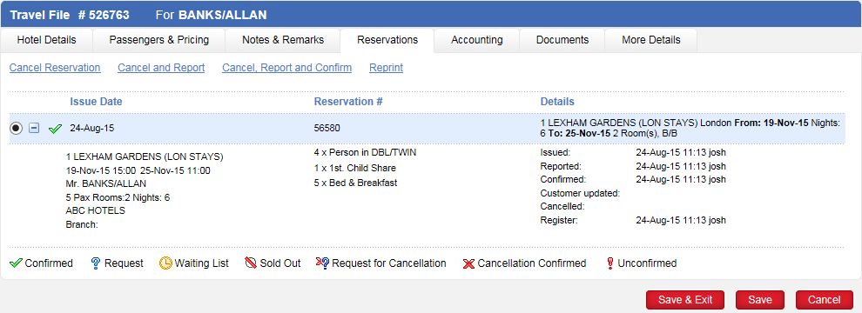Click the Confirmed legend checkmark icon
The image size is (862, 313).
[x=16, y=263]
